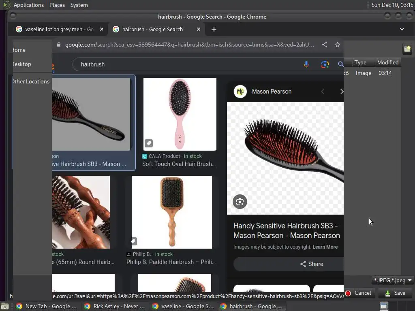Screen dimensions: 415x311
Task: Click the Learn More copyright link
Action: (325, 247)
